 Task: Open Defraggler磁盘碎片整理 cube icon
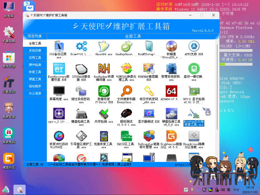click(x=149, y=136)
